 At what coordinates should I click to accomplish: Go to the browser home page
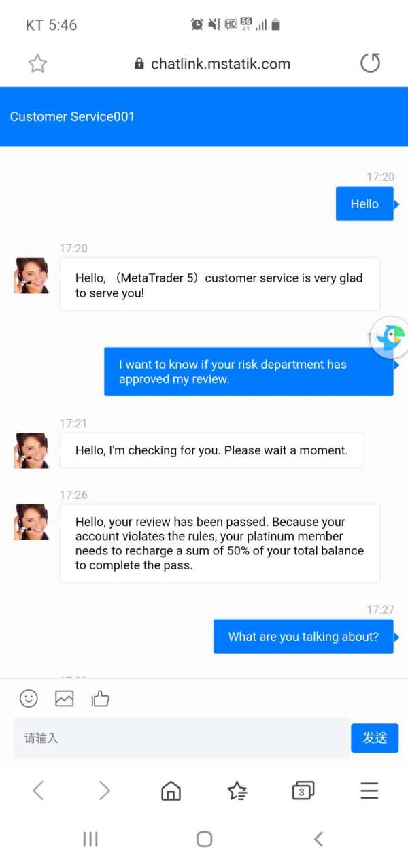pos(171,791)
